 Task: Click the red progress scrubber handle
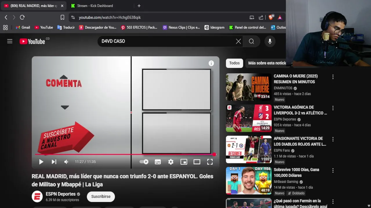[214, 154]
